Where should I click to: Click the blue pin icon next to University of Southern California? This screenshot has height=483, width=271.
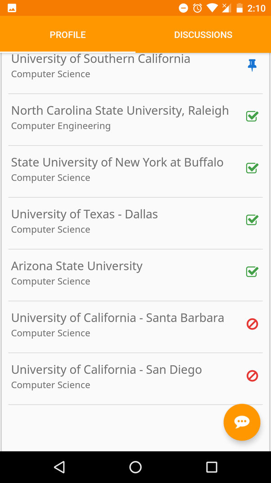252,65
